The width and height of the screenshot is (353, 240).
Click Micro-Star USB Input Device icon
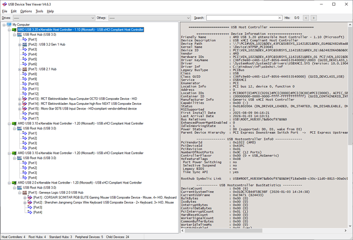(x=25, y=109)
